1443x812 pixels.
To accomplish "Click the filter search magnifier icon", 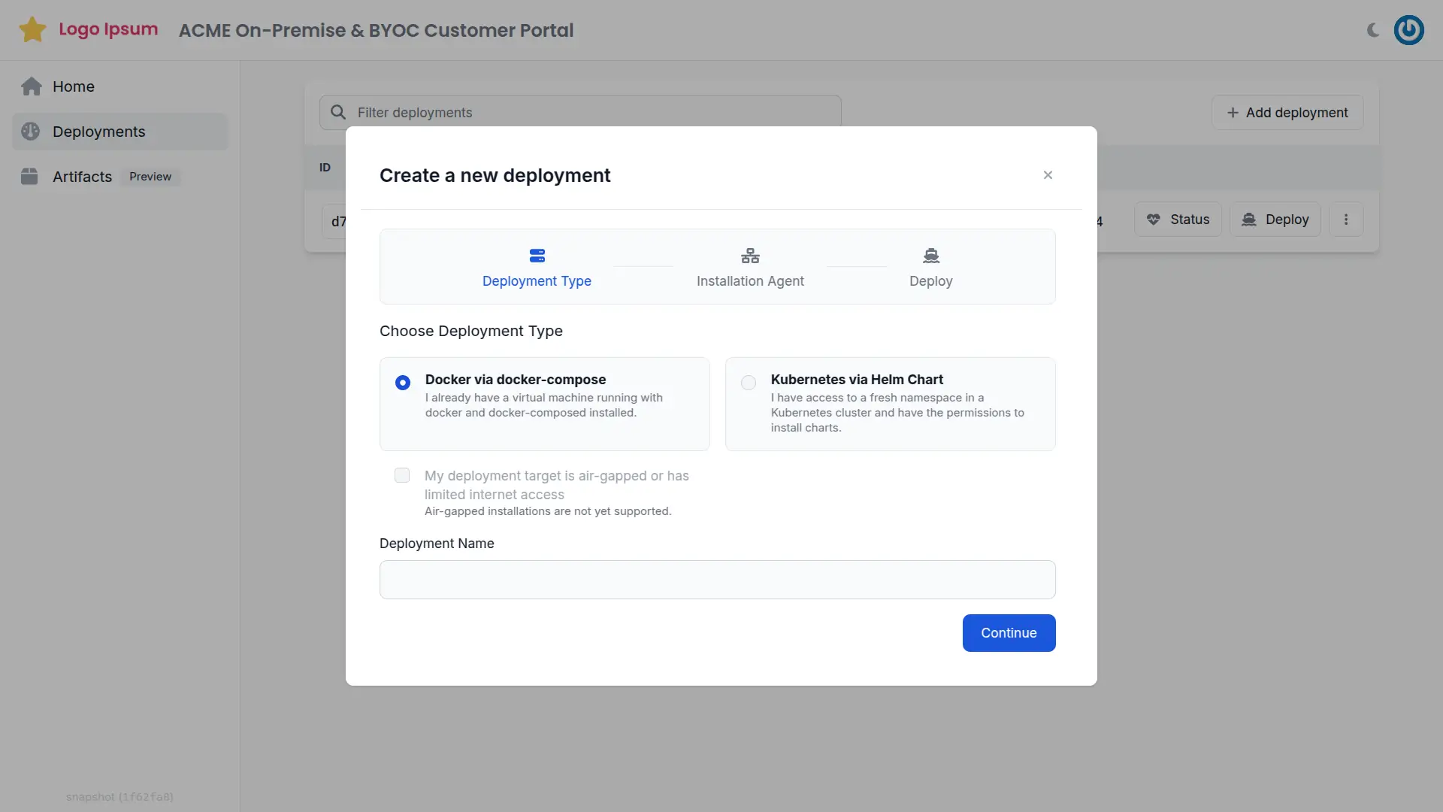I will tap(338, 112).
